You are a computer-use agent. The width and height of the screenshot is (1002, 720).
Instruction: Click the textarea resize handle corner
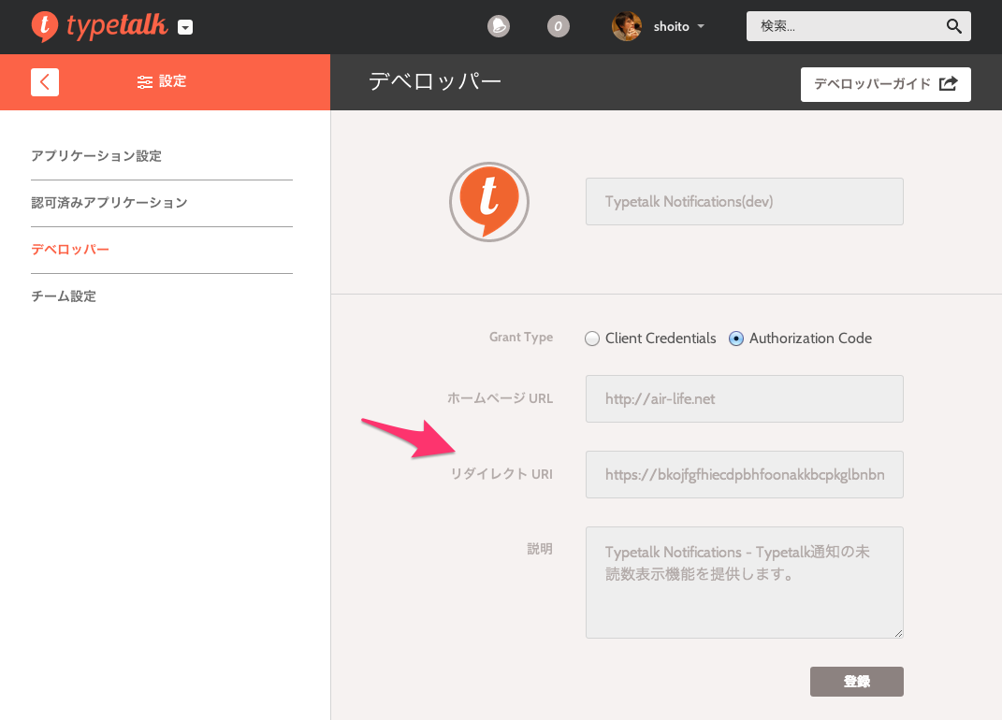click(898, 633)
